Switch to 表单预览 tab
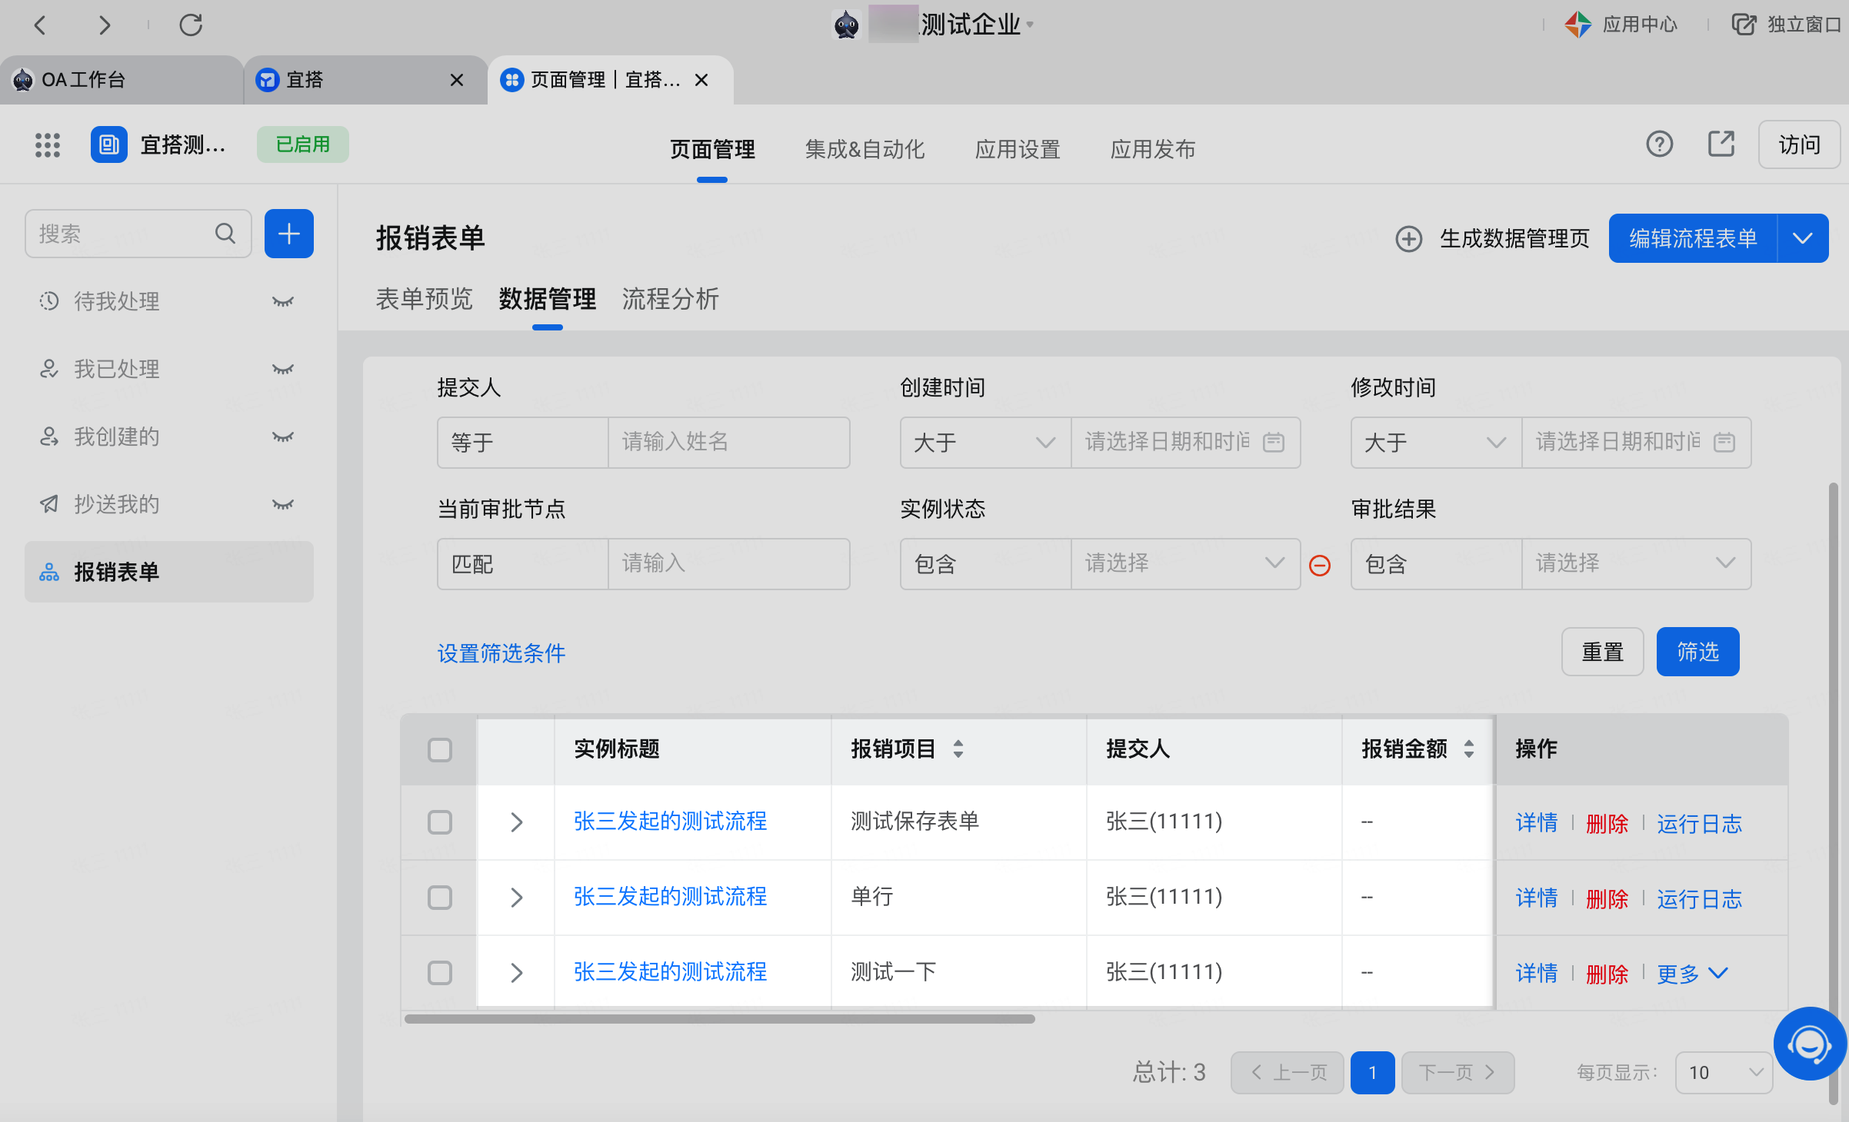1849x1122 pixels. coord(424,298)
